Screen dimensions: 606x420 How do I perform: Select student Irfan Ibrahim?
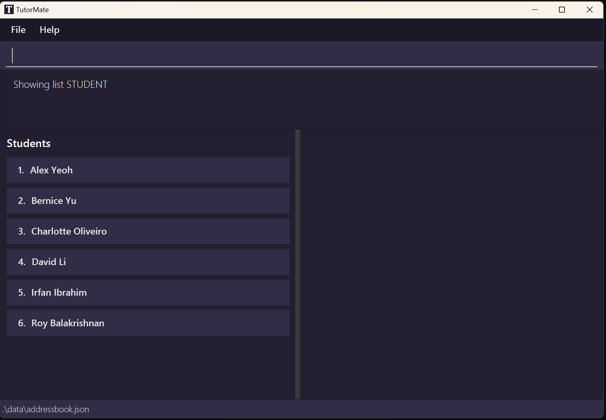(148, 293)
